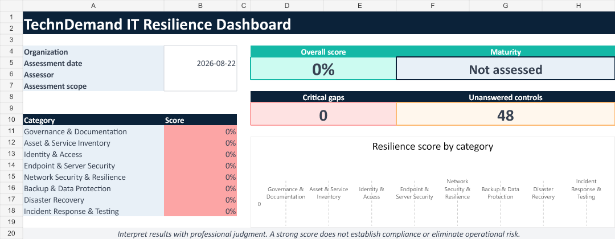Click chart axis label Asset & Service Inventory
Viewport: 615px width, 239px height.
coord(329,193)
